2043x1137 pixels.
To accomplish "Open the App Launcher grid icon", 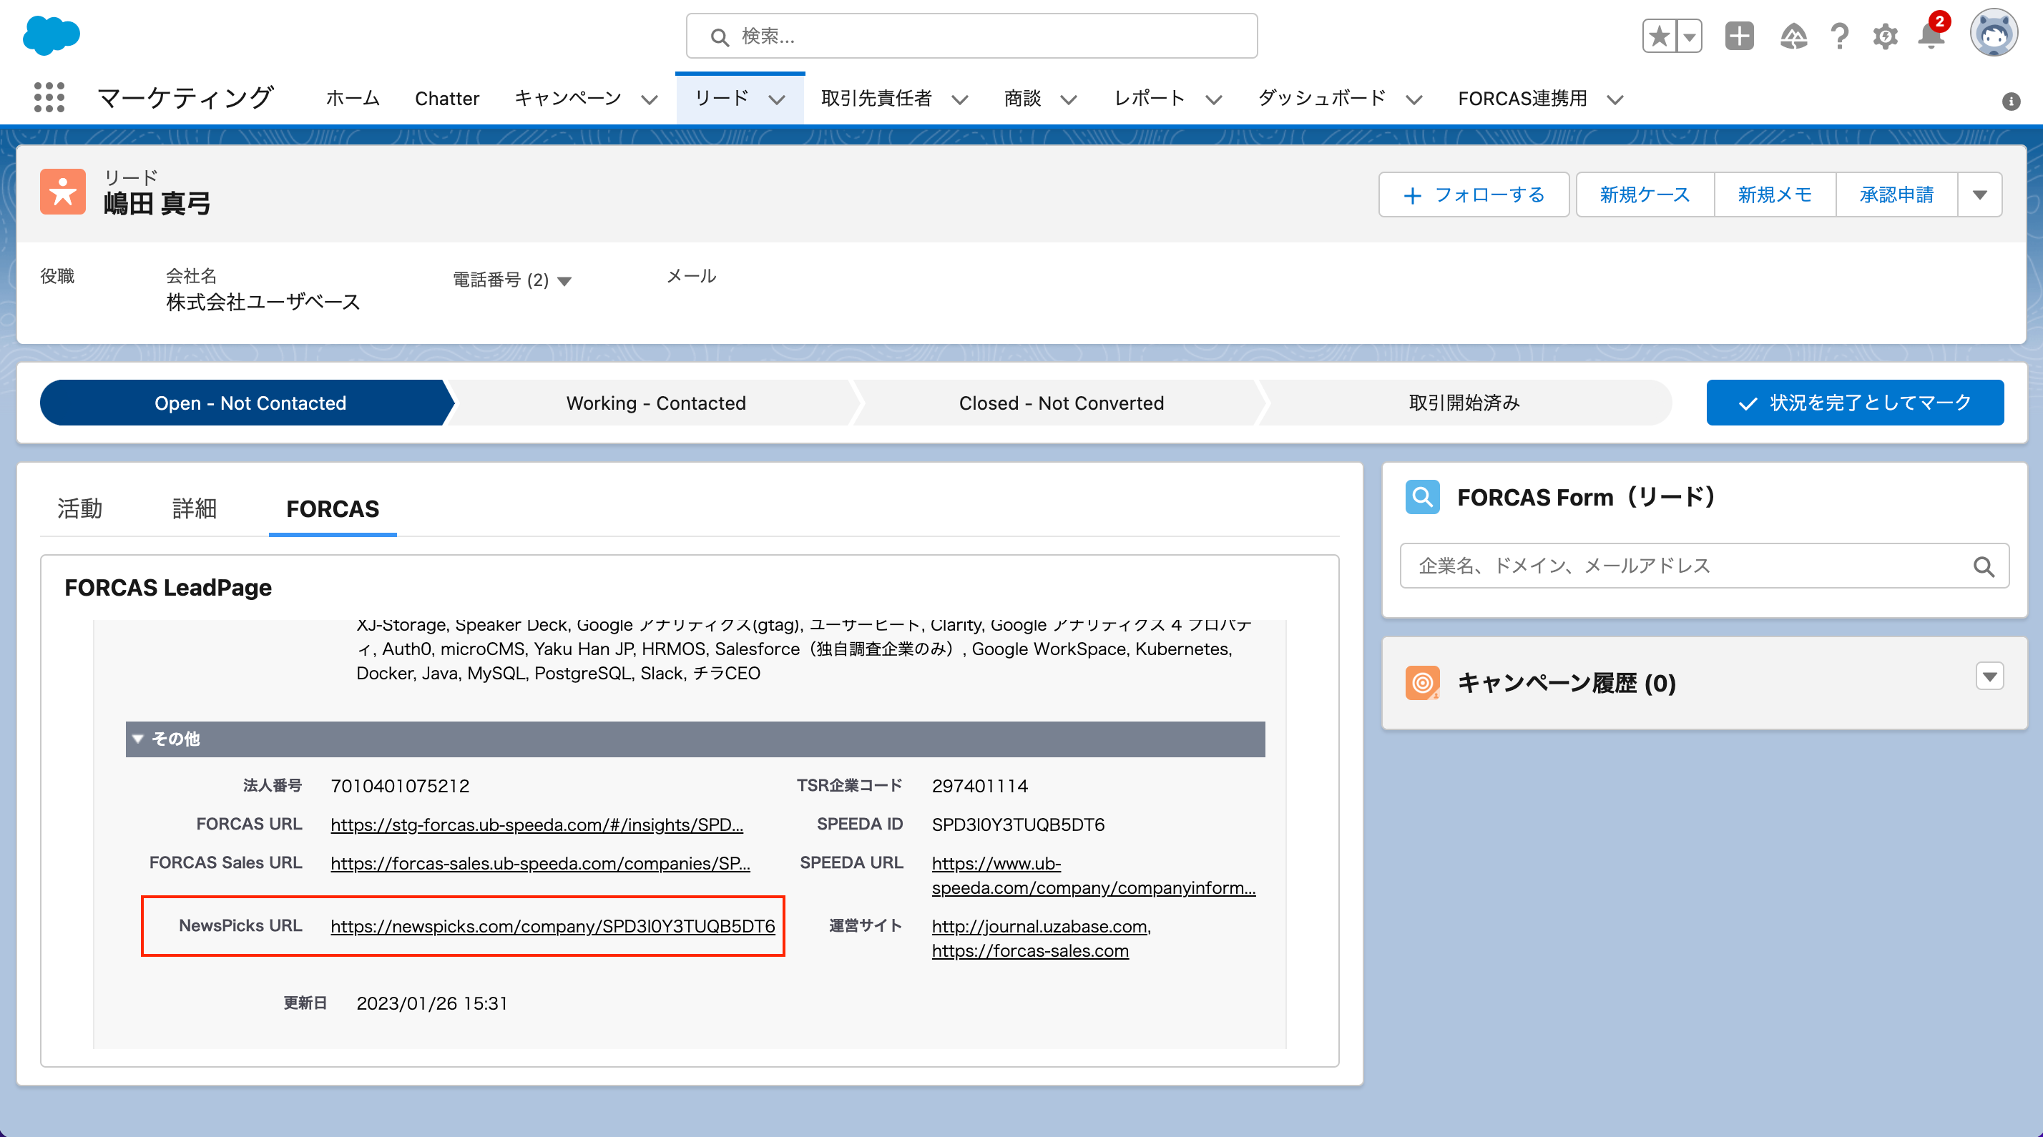I will point(49,97).
